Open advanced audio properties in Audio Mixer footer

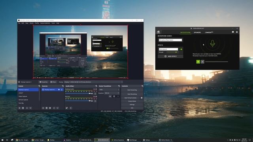(x=67, y=108)
